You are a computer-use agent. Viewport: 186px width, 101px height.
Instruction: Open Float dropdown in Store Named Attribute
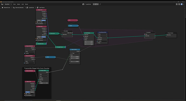pyautogui.click(x=102, y=34)
